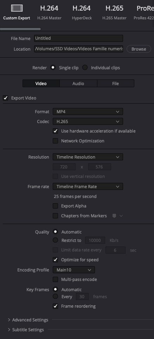Enable Multi-pass encode checkbox
This screenshot has height=339, width=154.
56,279
